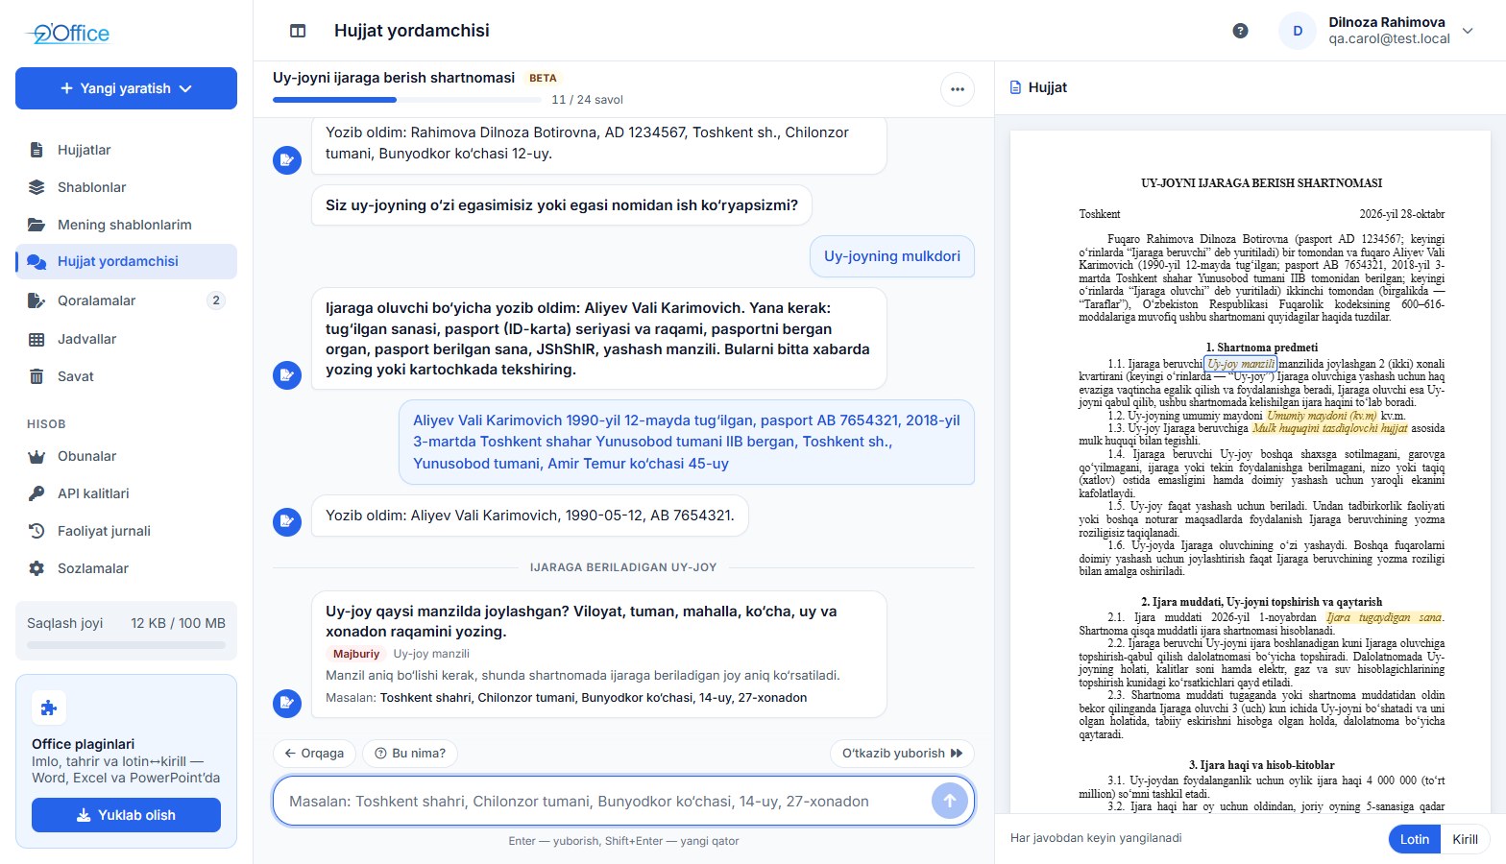
Task: Click the Qoralamalar draft icon
Action: tap(36, 300)
